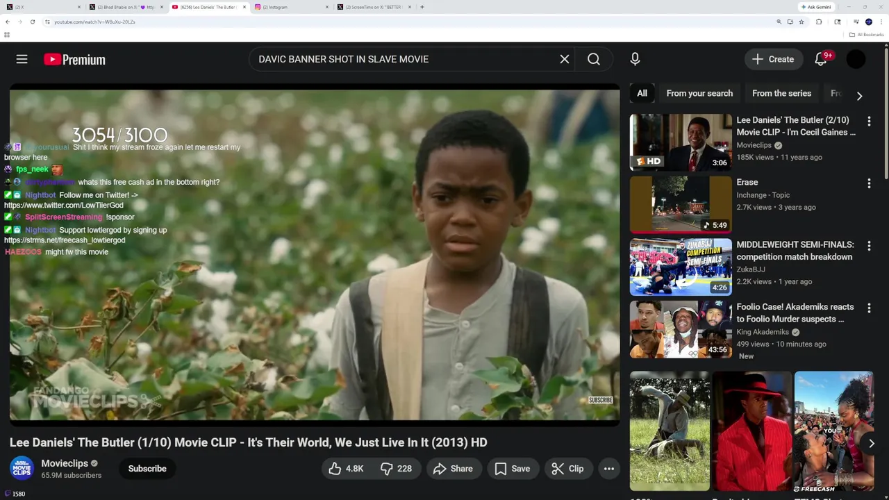Click the install app icon in address bar
This screenshot has width=889, height=500.
(x=790, y=22)
